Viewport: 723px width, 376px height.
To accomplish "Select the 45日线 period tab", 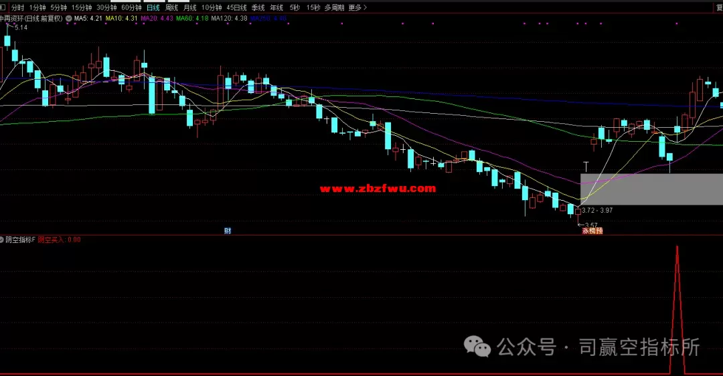I will point(236,7).
